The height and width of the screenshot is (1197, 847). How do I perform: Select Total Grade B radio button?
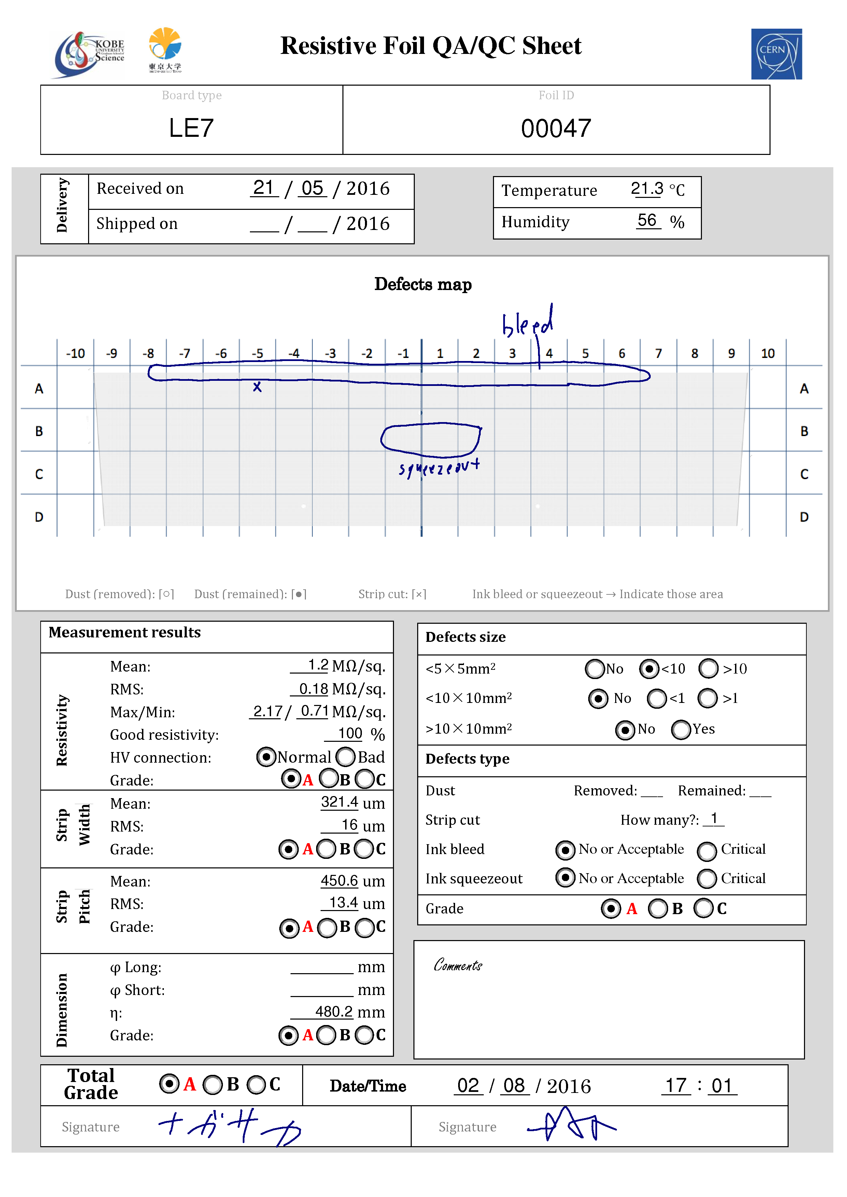(213, 1085)
